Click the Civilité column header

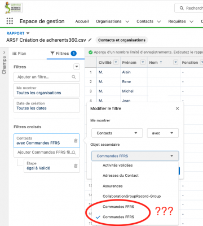105,62
